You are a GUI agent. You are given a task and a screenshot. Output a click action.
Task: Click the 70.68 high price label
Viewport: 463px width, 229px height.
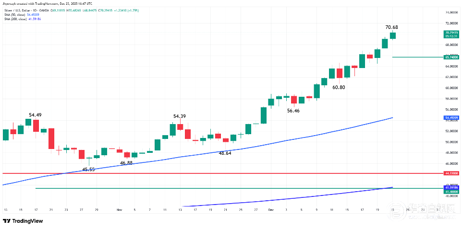pos(392,27)
